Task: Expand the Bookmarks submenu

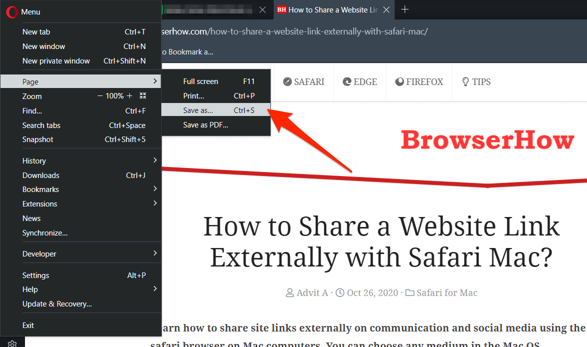Action: click(155, 189)
